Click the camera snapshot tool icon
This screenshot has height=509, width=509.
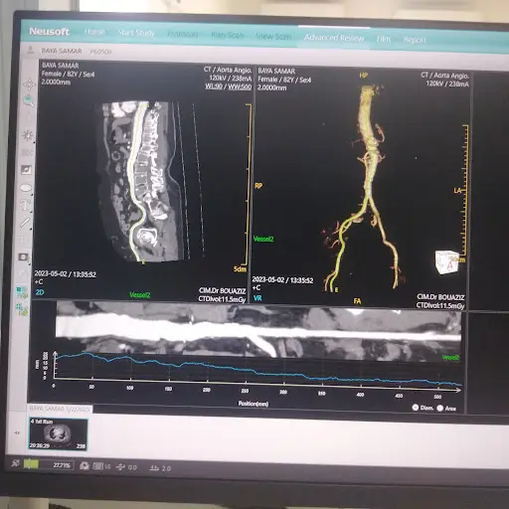pos(24,257)
